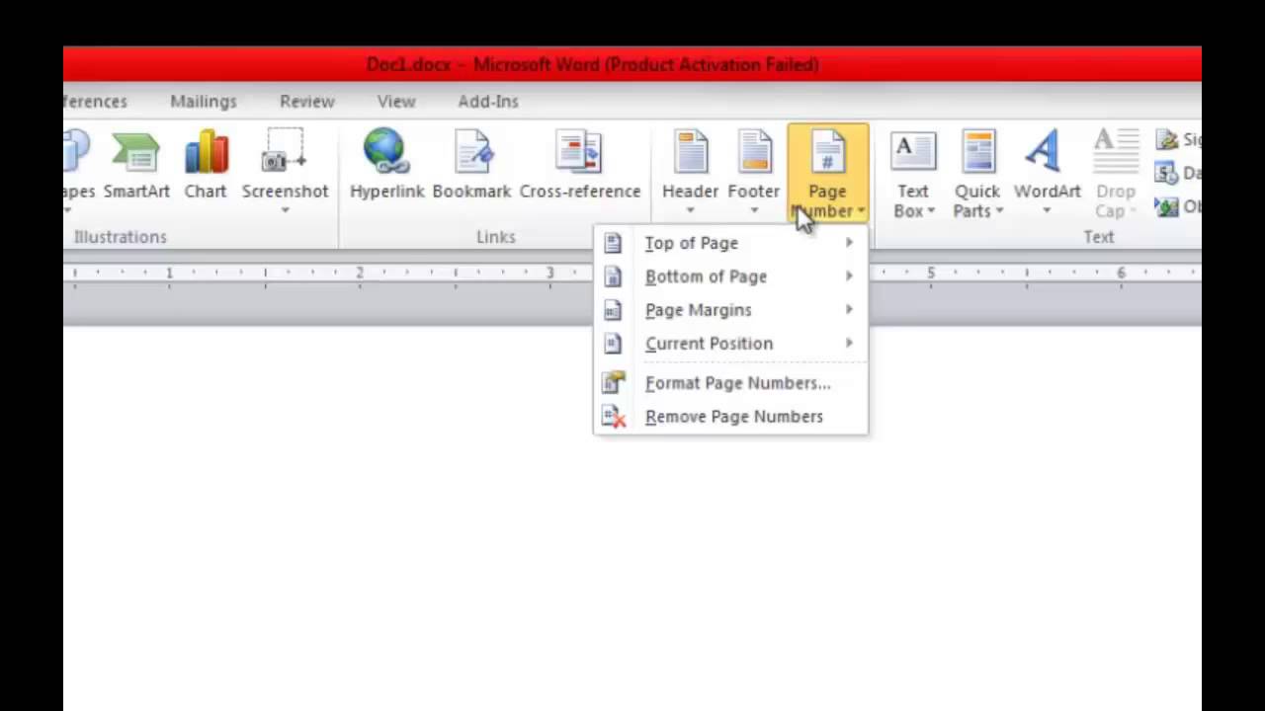
Task: Insert a Text Box
Action: [913, 173]
